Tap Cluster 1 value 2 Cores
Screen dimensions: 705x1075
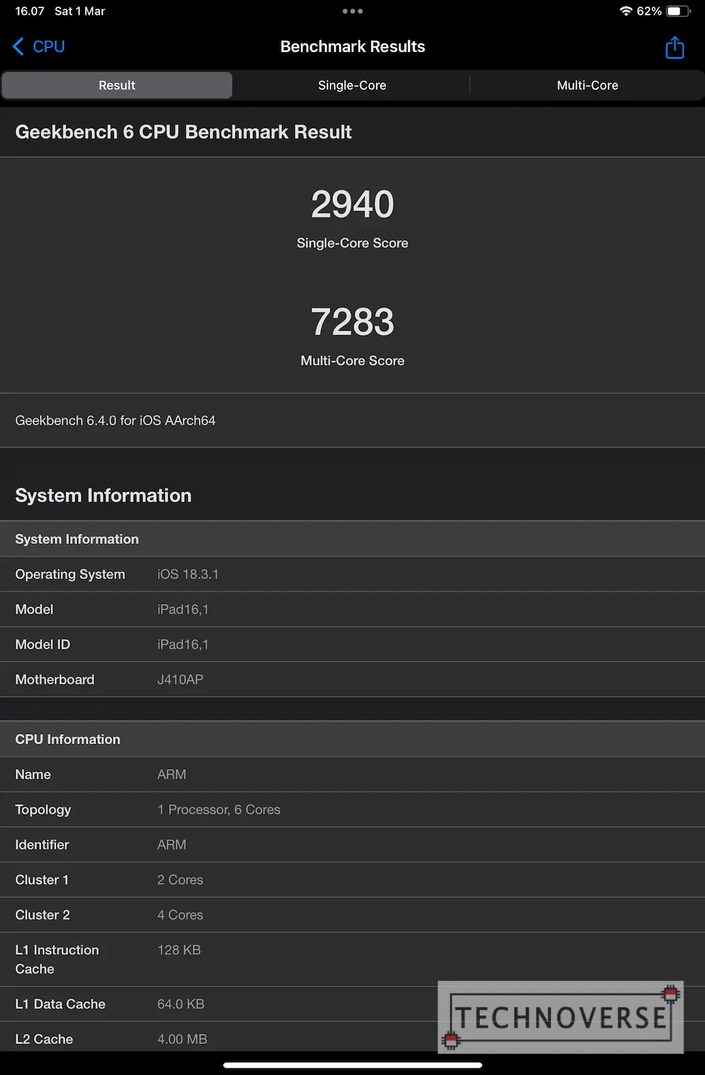pos(180,880)
